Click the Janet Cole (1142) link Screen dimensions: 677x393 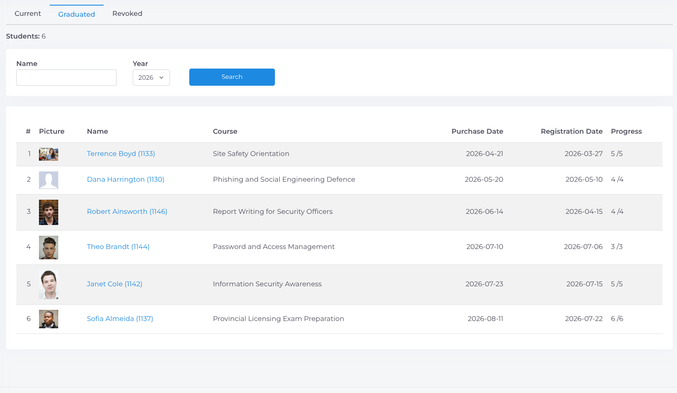(114, 284)
